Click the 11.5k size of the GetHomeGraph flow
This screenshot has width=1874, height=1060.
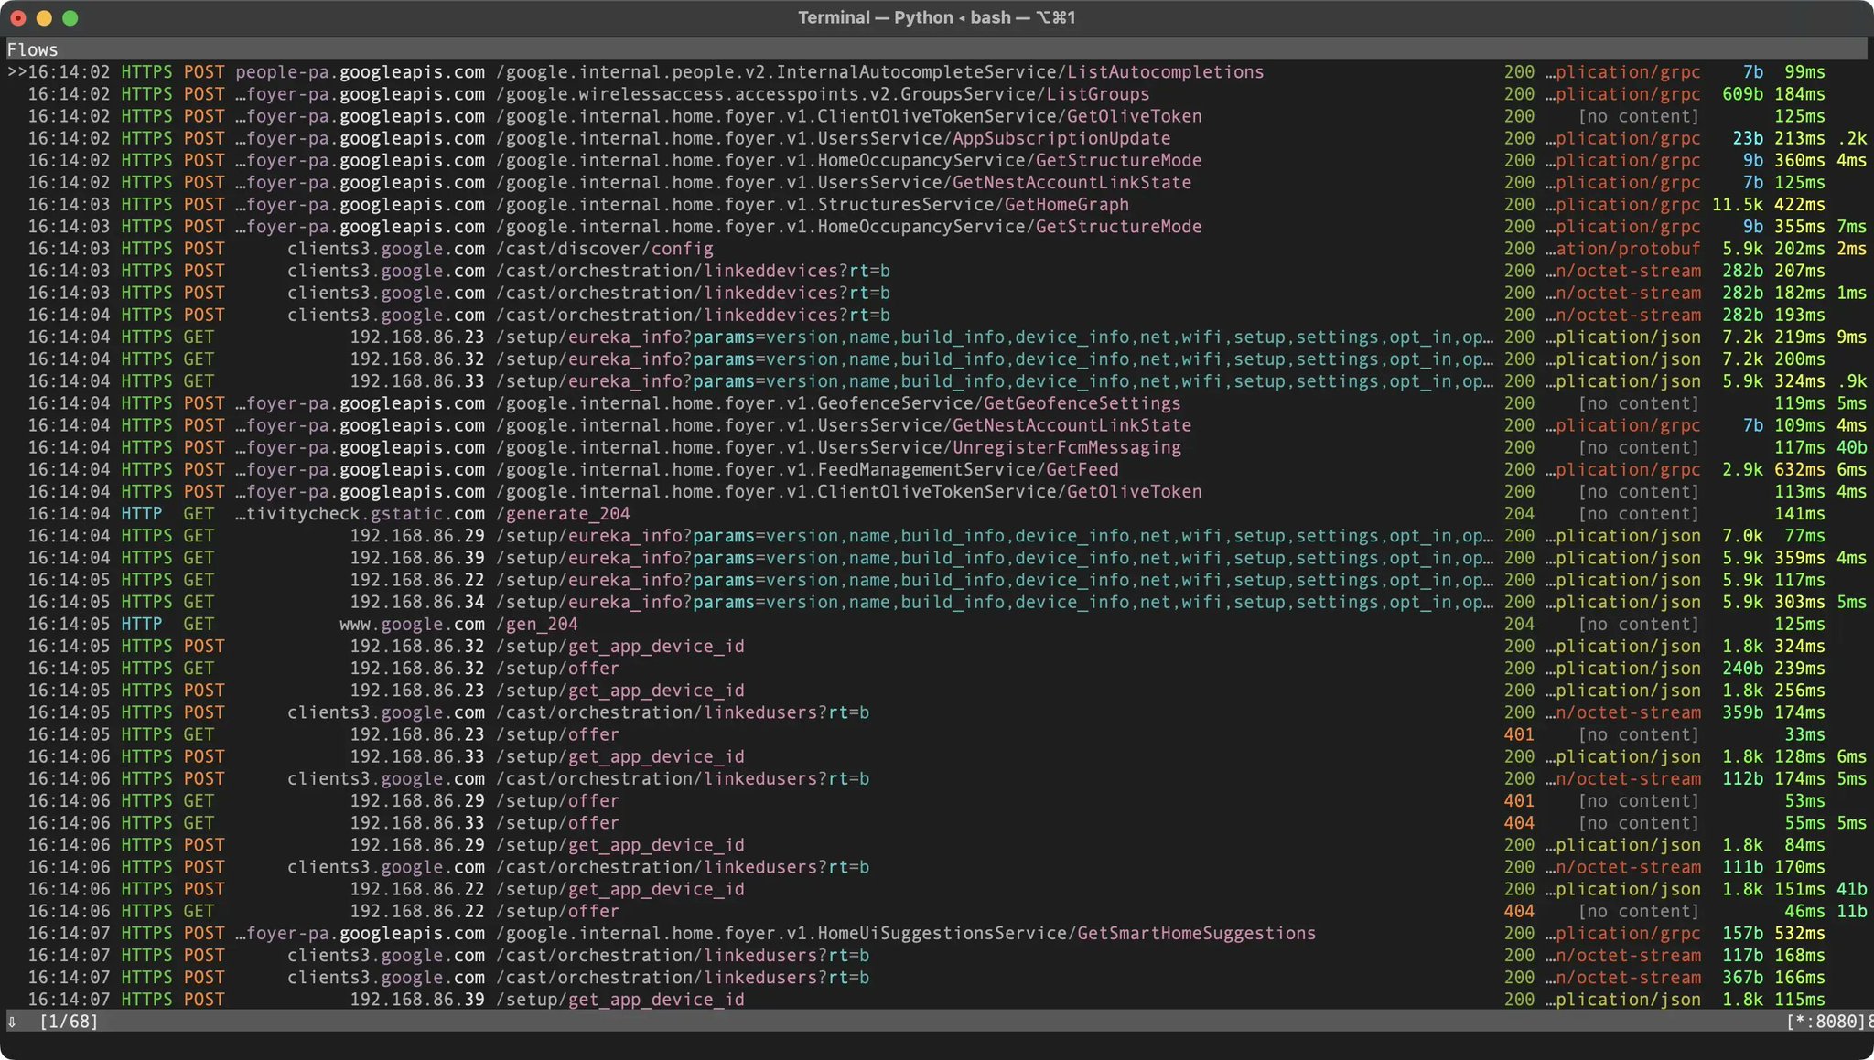coord(1738,205)
